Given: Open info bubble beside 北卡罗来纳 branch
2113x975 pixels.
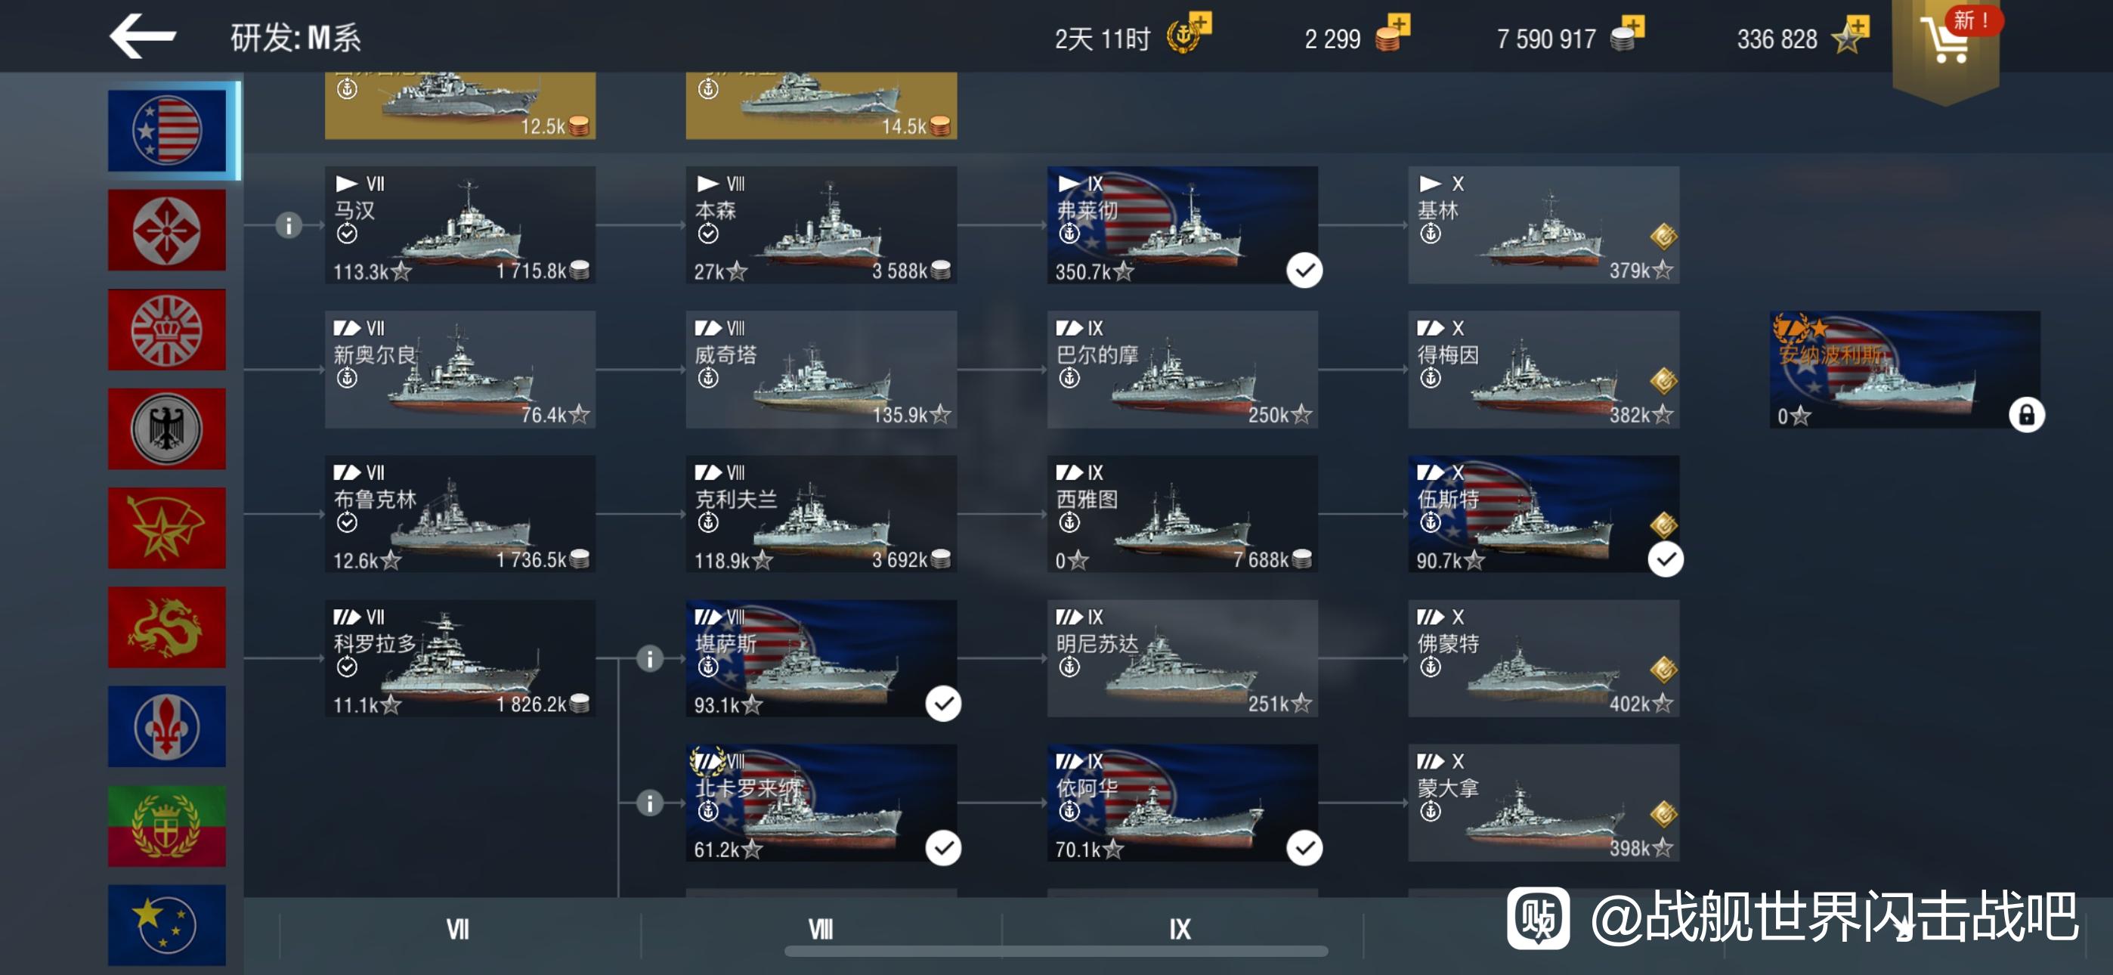Looking at the screenshot, I should click(x=650, y=803).
